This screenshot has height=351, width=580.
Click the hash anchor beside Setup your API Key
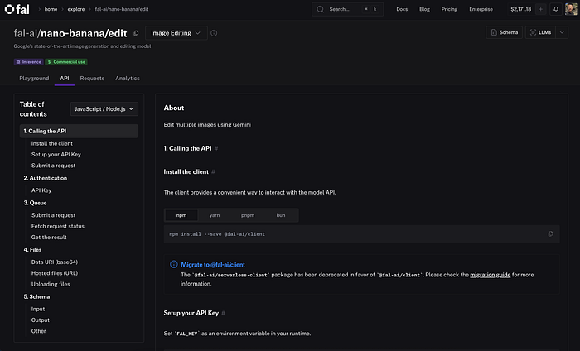click(x=223, y=313)
